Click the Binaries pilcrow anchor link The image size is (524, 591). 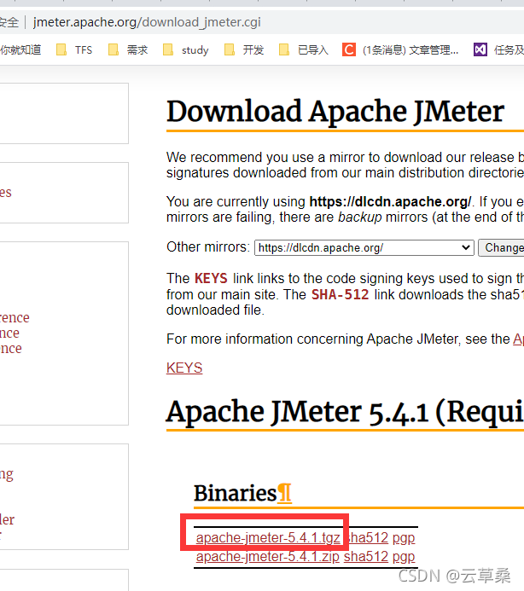(284, 494)
